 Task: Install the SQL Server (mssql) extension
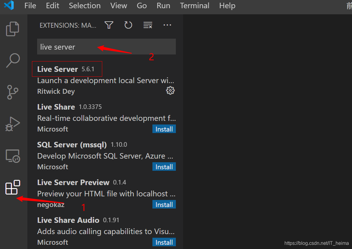(x=164, y=167)
